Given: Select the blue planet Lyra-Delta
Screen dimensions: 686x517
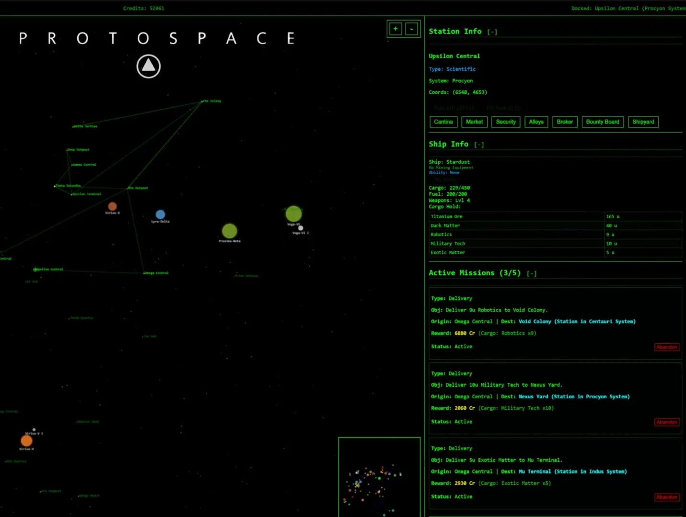Looking at the screenshot, I should (160, 214).
